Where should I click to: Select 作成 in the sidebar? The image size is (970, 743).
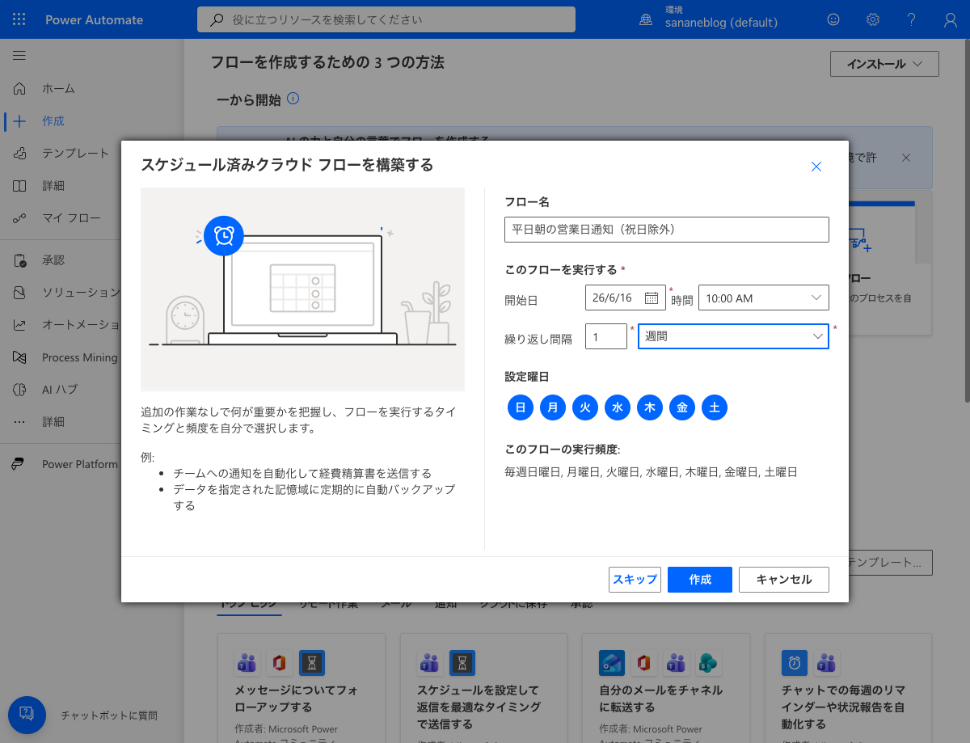pyautogui.click(x=53, y=120)
